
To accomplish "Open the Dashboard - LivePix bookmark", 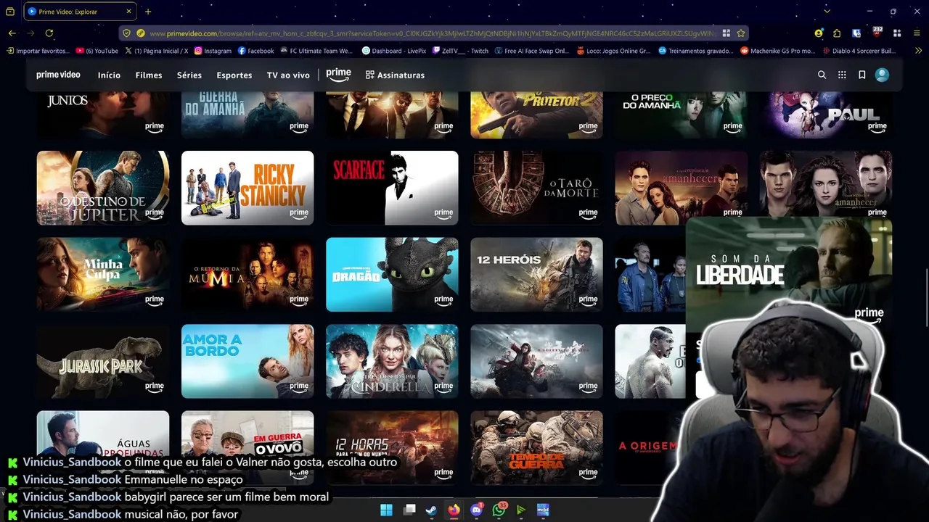I will coord(394,51).
